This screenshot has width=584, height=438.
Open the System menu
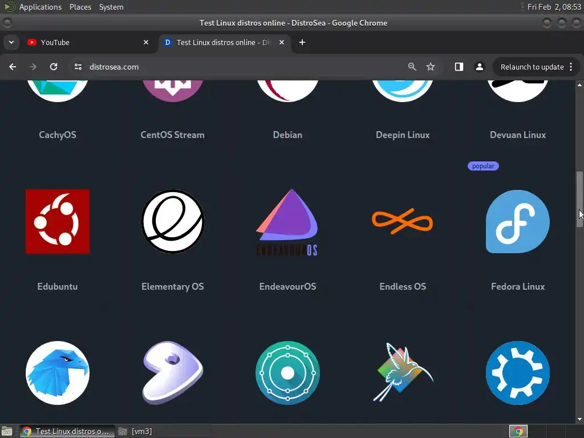(111, 7)
